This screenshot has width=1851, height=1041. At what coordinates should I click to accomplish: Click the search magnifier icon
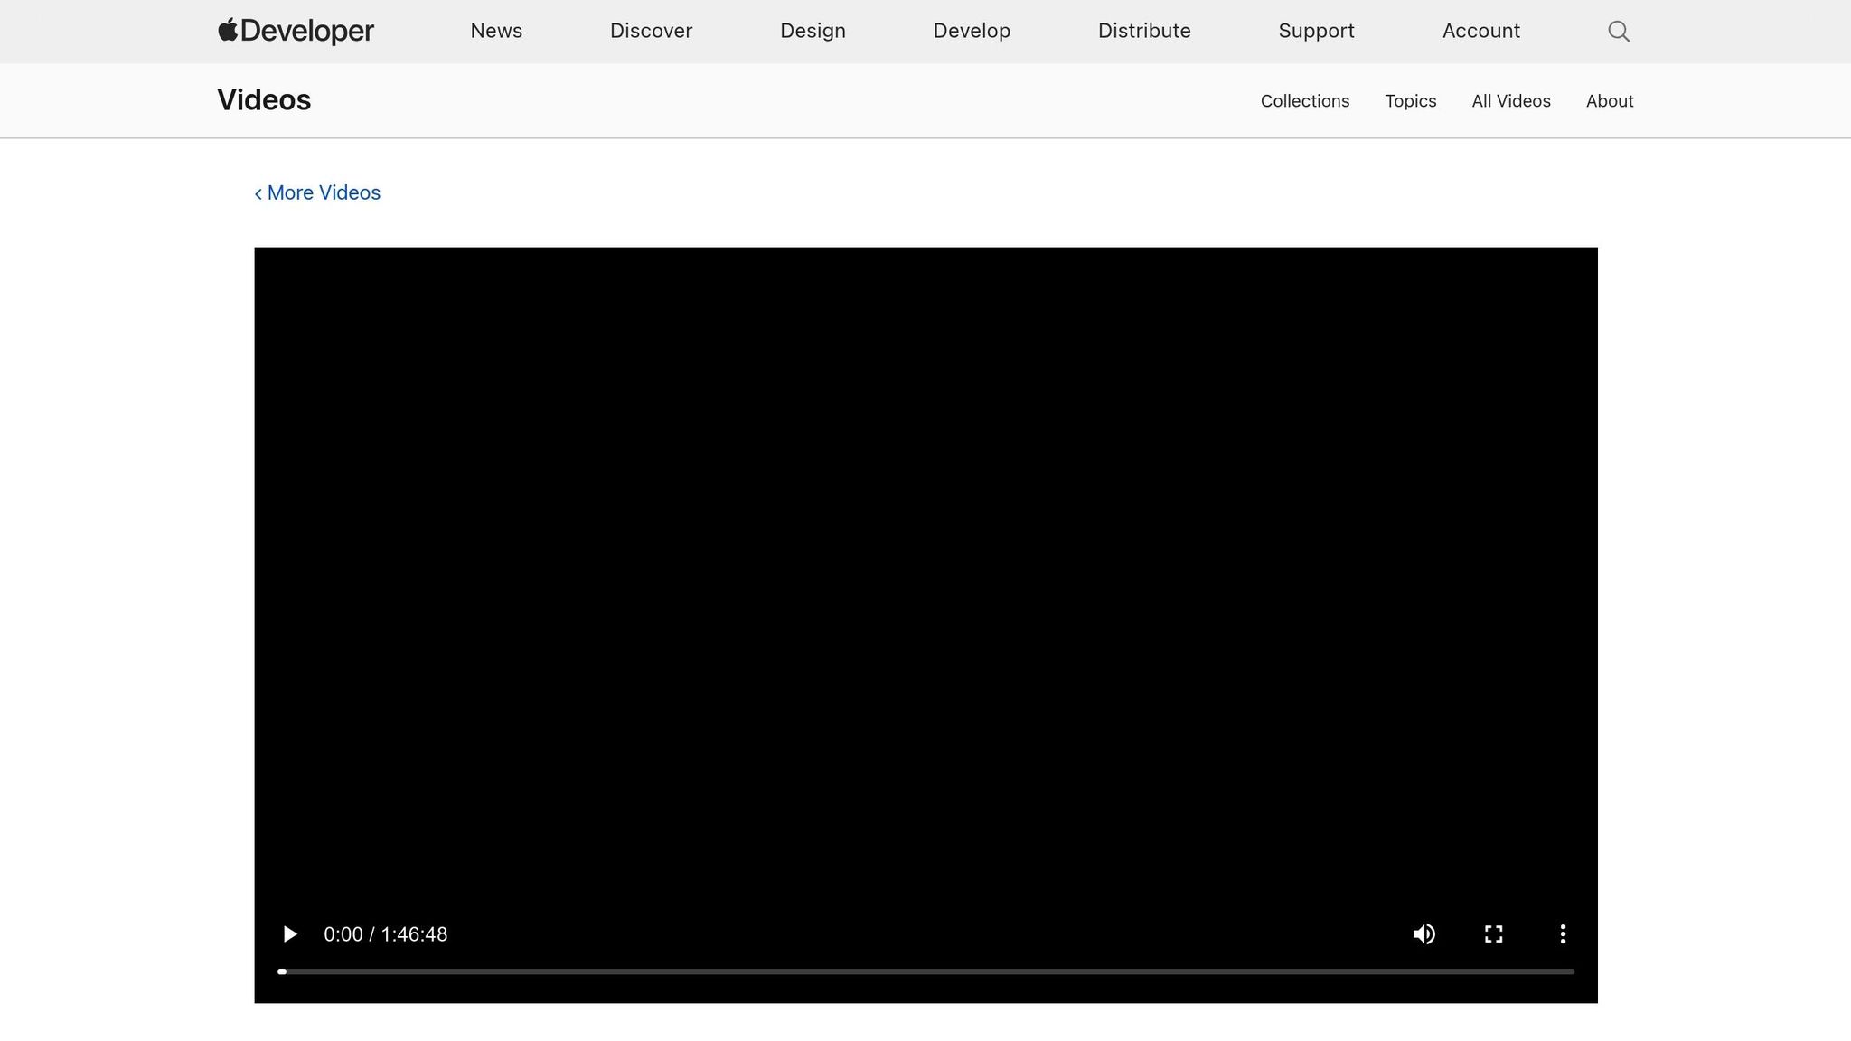[1619, 32]
